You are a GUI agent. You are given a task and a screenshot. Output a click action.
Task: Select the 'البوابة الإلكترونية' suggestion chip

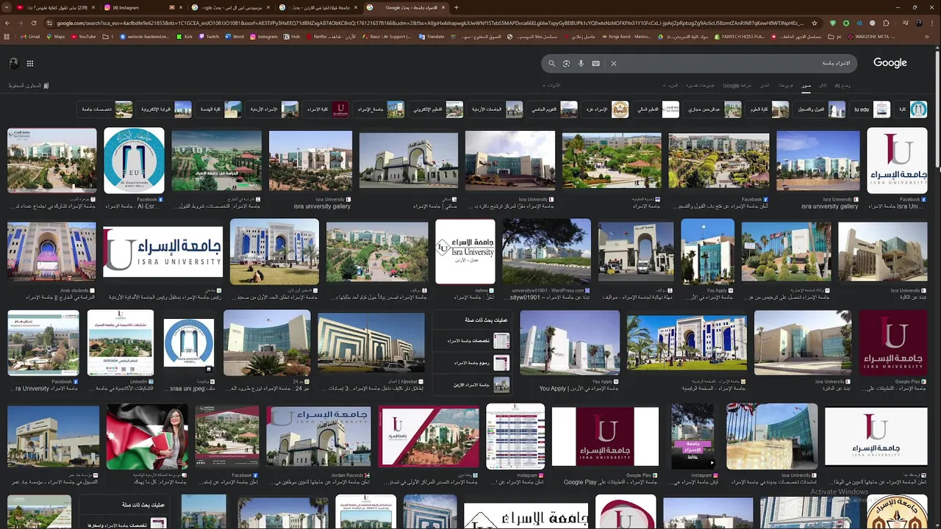click(165, 109)
